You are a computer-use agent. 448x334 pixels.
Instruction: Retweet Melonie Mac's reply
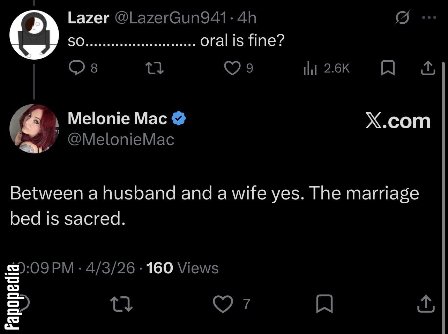click(x=122, y=304)
